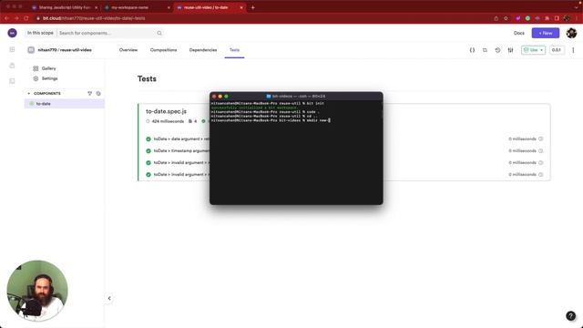Click the info icon on date argument row
Image resolution: width=583 pixels, height=328 pixels.
coord(540,138)
